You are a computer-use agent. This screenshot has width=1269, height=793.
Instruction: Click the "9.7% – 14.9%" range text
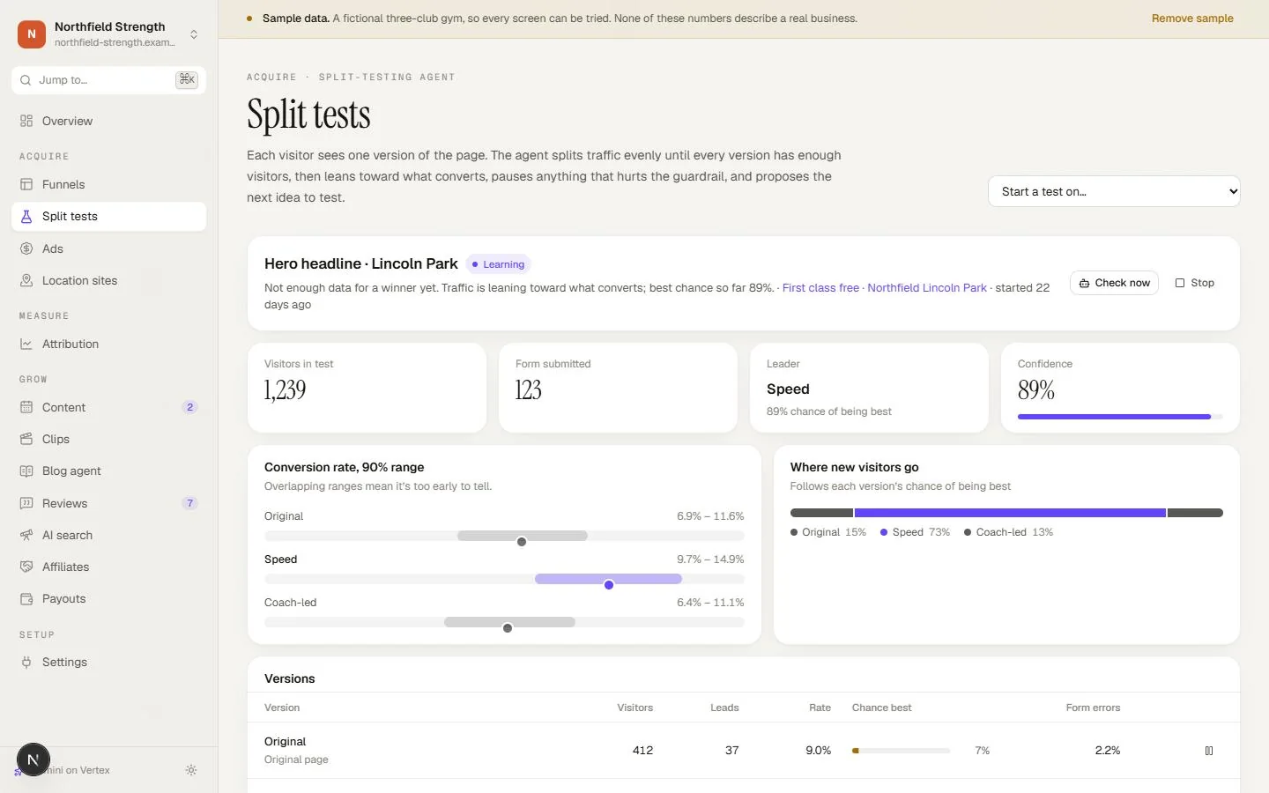[710, 560]
